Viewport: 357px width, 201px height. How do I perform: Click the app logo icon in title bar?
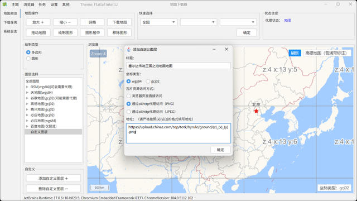pos(4,4)
